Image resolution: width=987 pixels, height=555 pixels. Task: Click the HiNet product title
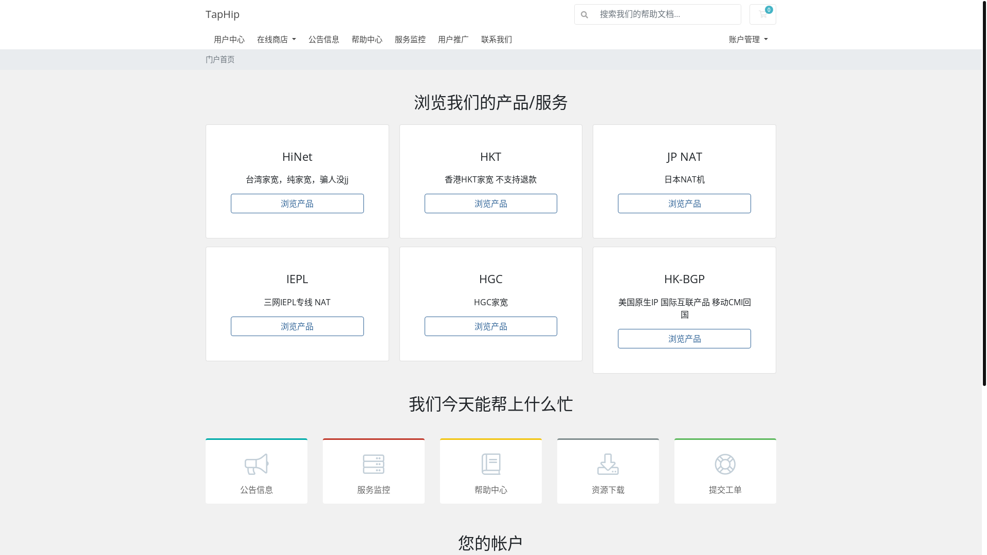[x=297, y=157]
